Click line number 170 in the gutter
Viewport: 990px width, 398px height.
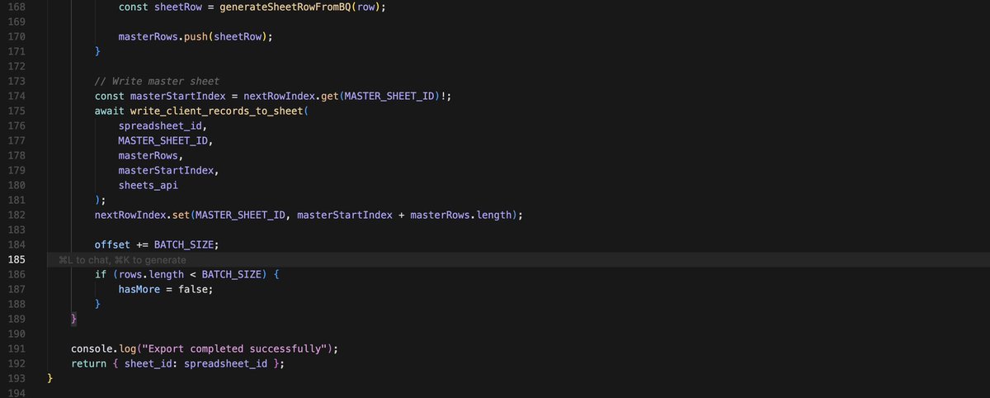tap(15, 37)
